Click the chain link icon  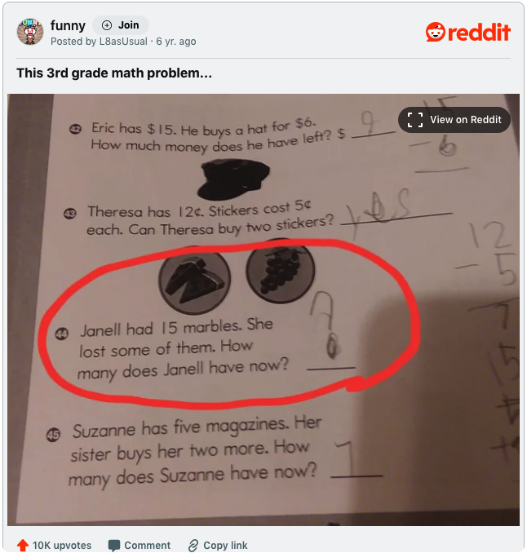(x=193, y=545)
